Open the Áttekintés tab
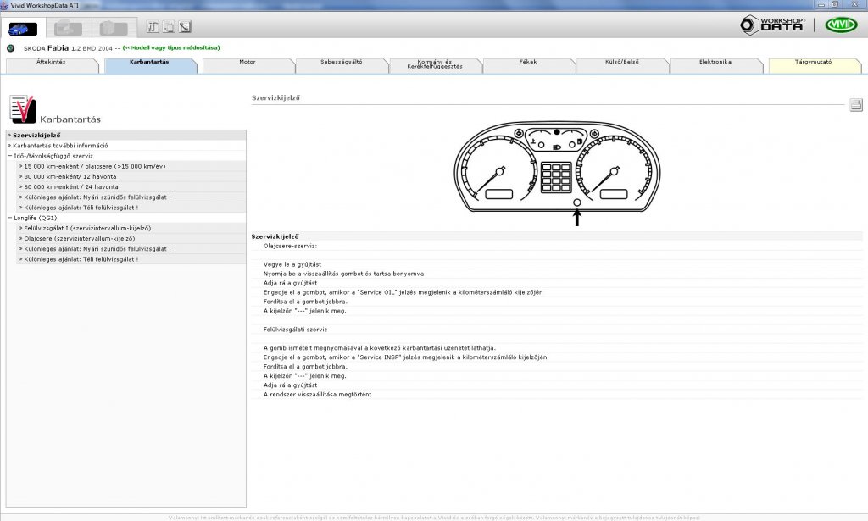The width and height of the screenshot is (868, 521). [51, 65]
